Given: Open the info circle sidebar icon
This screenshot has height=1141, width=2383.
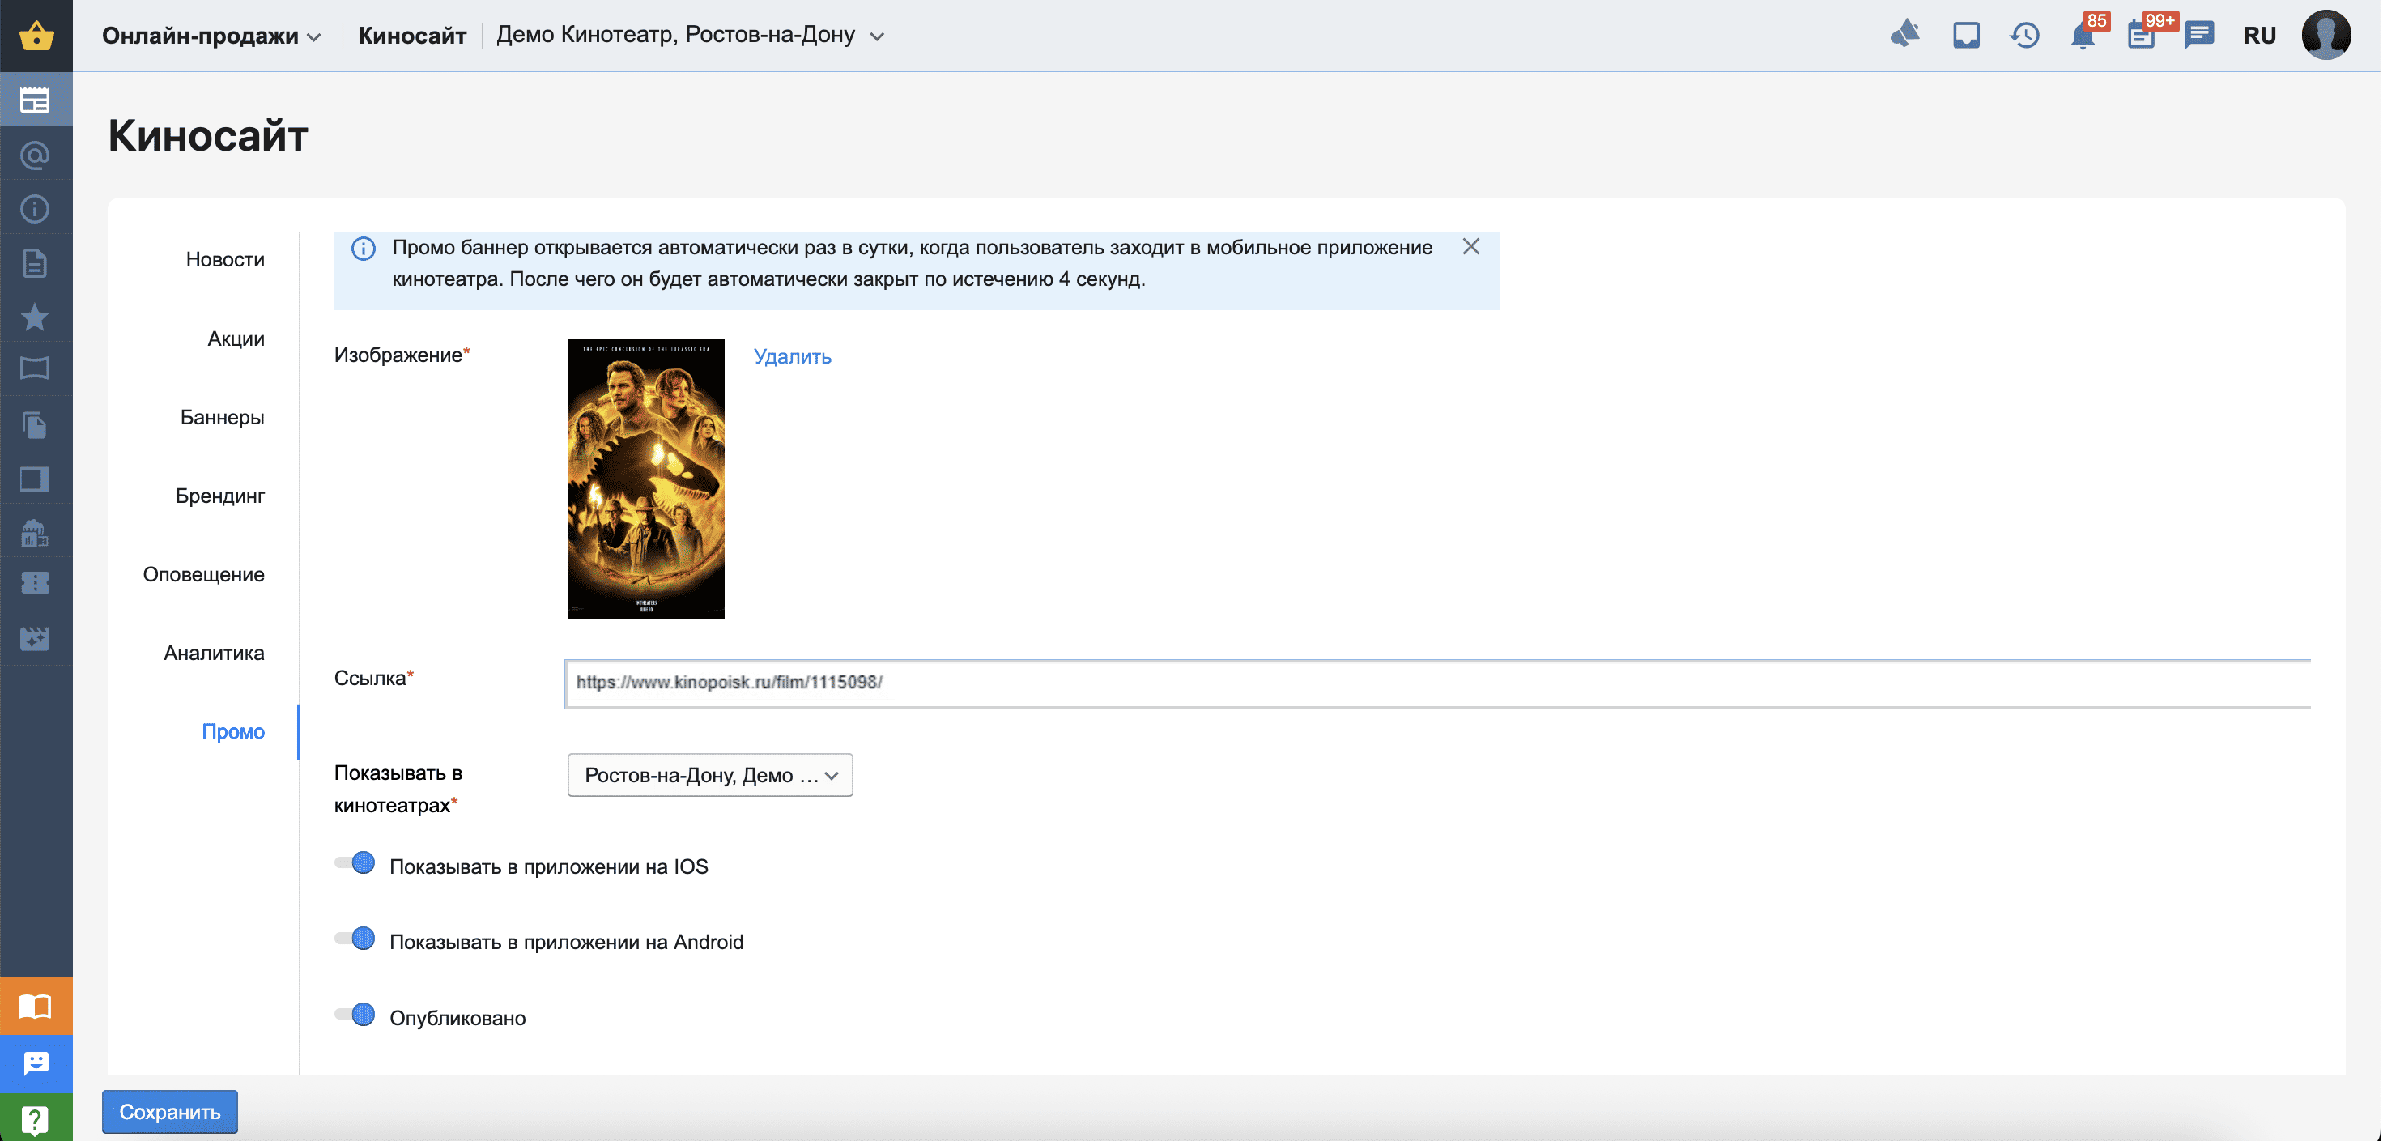Looking at the screenshot, I should tap(35, 208).
